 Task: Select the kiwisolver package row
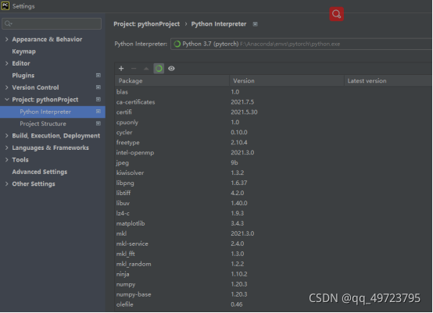point(274,173)
